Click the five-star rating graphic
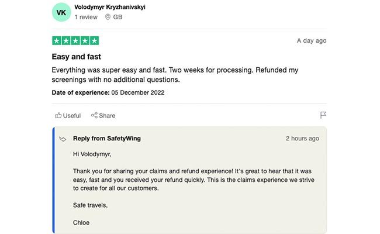The width and height of the screenshot is (380, 234). coord(75,41)
